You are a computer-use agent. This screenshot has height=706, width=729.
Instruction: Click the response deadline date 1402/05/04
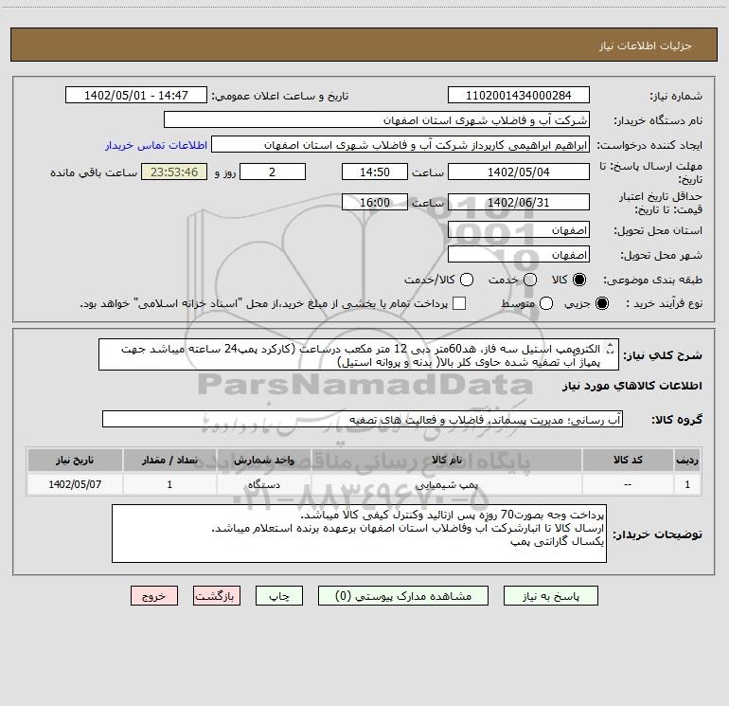519,172
